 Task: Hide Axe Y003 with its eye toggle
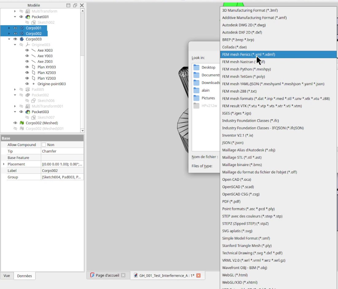tap(27, 56)
